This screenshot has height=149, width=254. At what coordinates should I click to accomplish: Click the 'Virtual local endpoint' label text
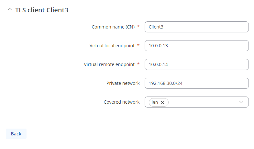tap(112, 46)
